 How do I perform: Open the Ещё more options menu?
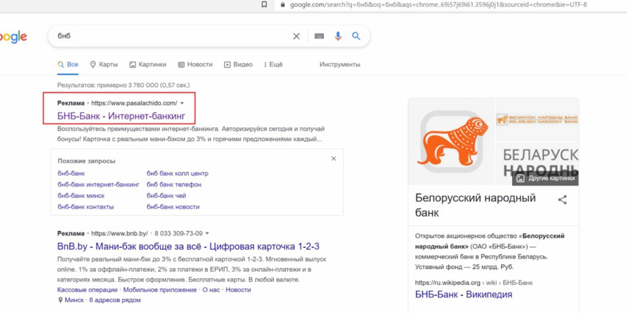[x=273, y=65]
